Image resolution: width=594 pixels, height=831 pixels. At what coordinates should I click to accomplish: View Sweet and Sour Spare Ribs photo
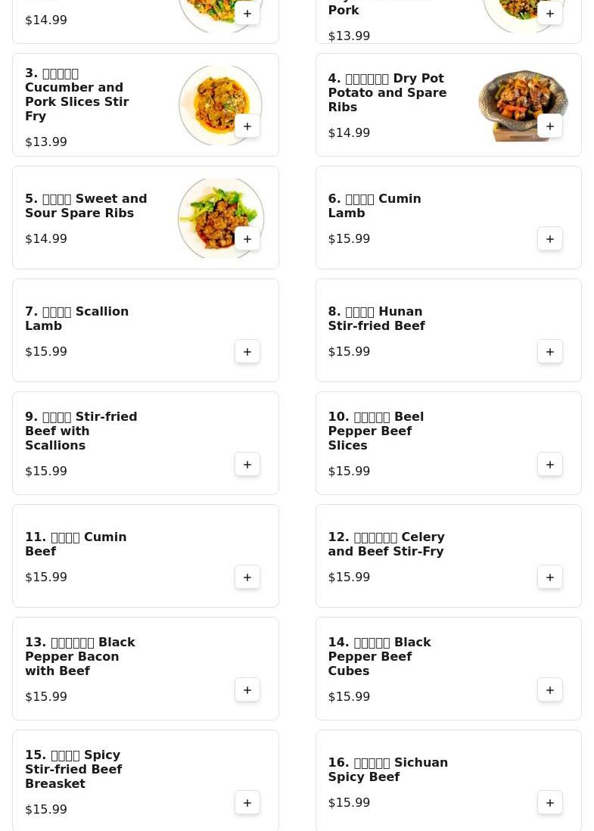pyautogui.click(x=220, y=219)
